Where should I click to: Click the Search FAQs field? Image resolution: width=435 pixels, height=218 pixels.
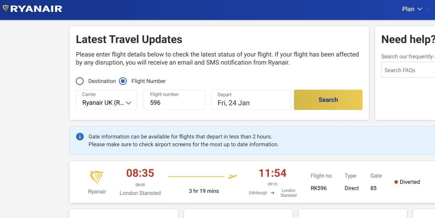coord(408,70)
